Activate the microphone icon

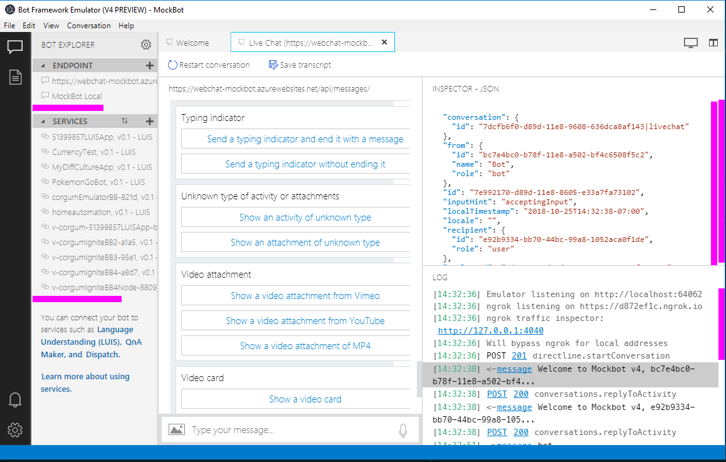(x=402, y=429)
